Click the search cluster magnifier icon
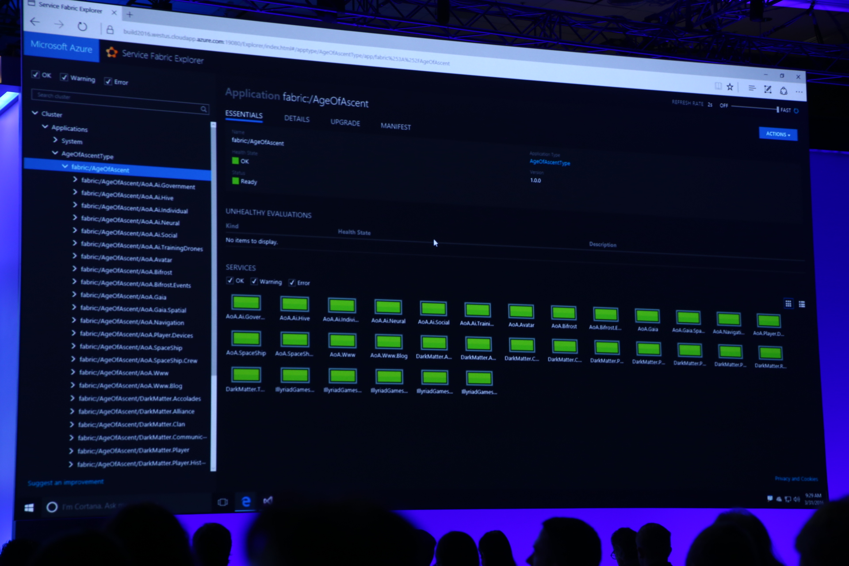Screen dimensions: 849x566 point(203,109)
